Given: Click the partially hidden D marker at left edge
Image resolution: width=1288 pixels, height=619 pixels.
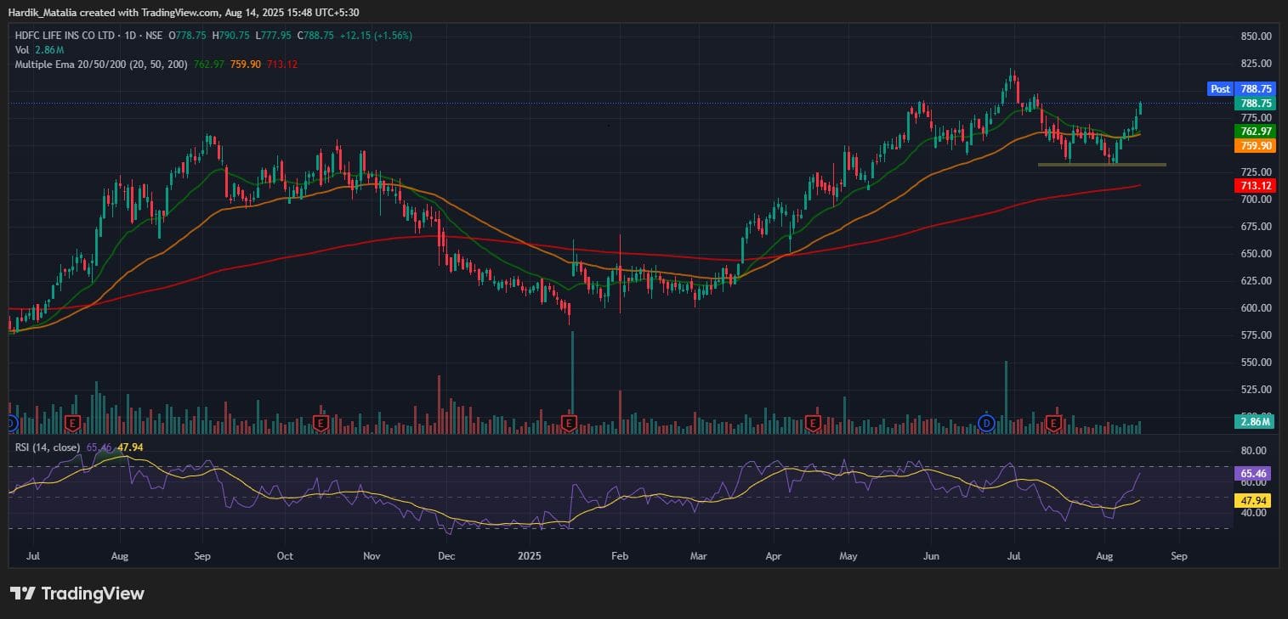Looking at the screenshot, I should (10, 422).
